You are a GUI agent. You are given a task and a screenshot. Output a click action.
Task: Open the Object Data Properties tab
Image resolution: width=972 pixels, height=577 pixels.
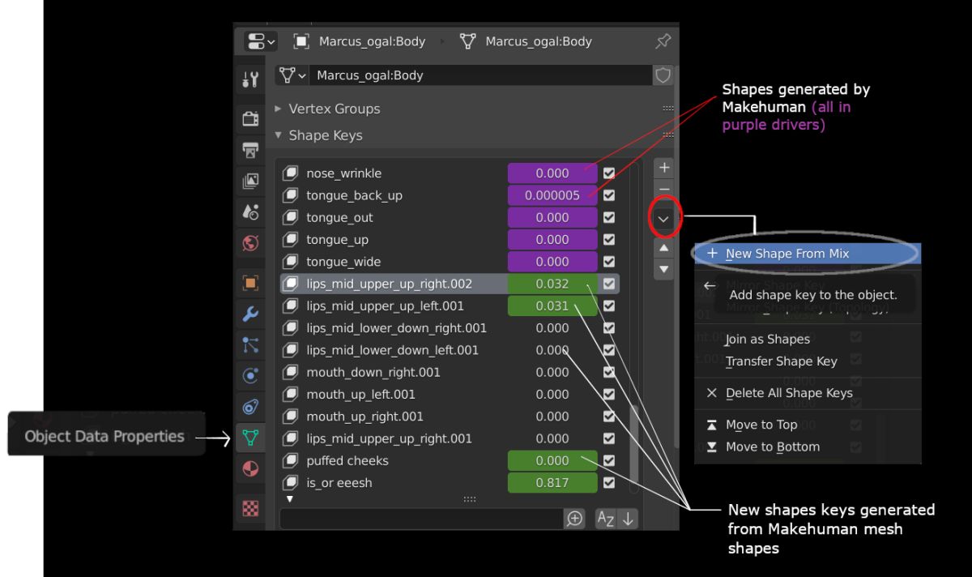(250, 438)
